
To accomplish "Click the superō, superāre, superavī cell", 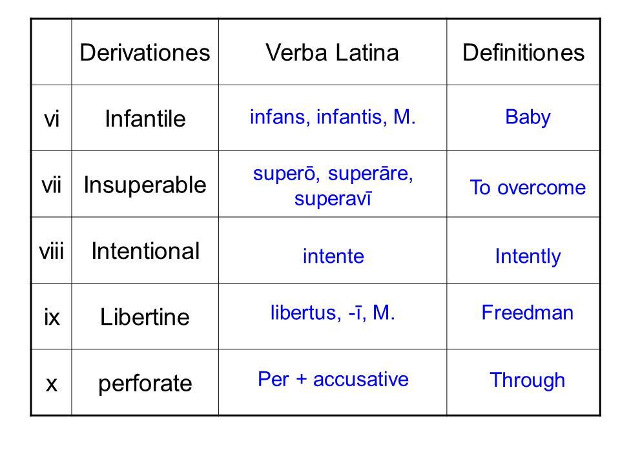I will click(x=333, y=186).
